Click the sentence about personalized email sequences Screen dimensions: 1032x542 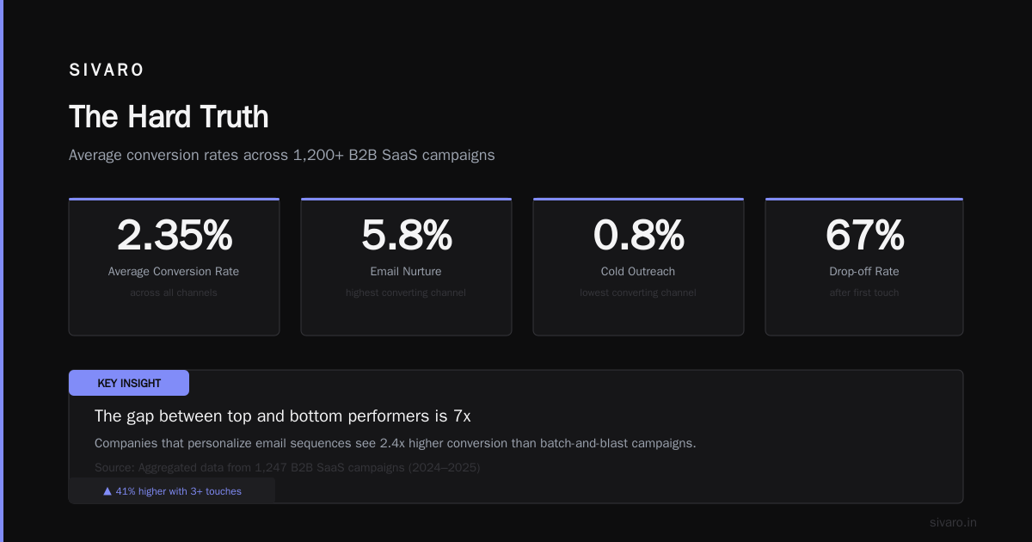click(x=395, y=444)
